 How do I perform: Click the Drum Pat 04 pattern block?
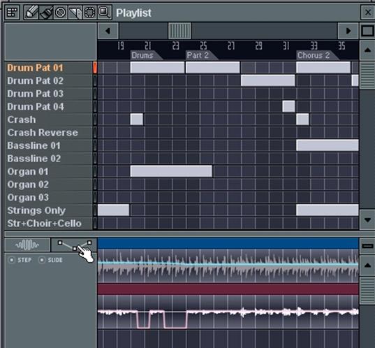pyautogui.click(x=288, y=106)
